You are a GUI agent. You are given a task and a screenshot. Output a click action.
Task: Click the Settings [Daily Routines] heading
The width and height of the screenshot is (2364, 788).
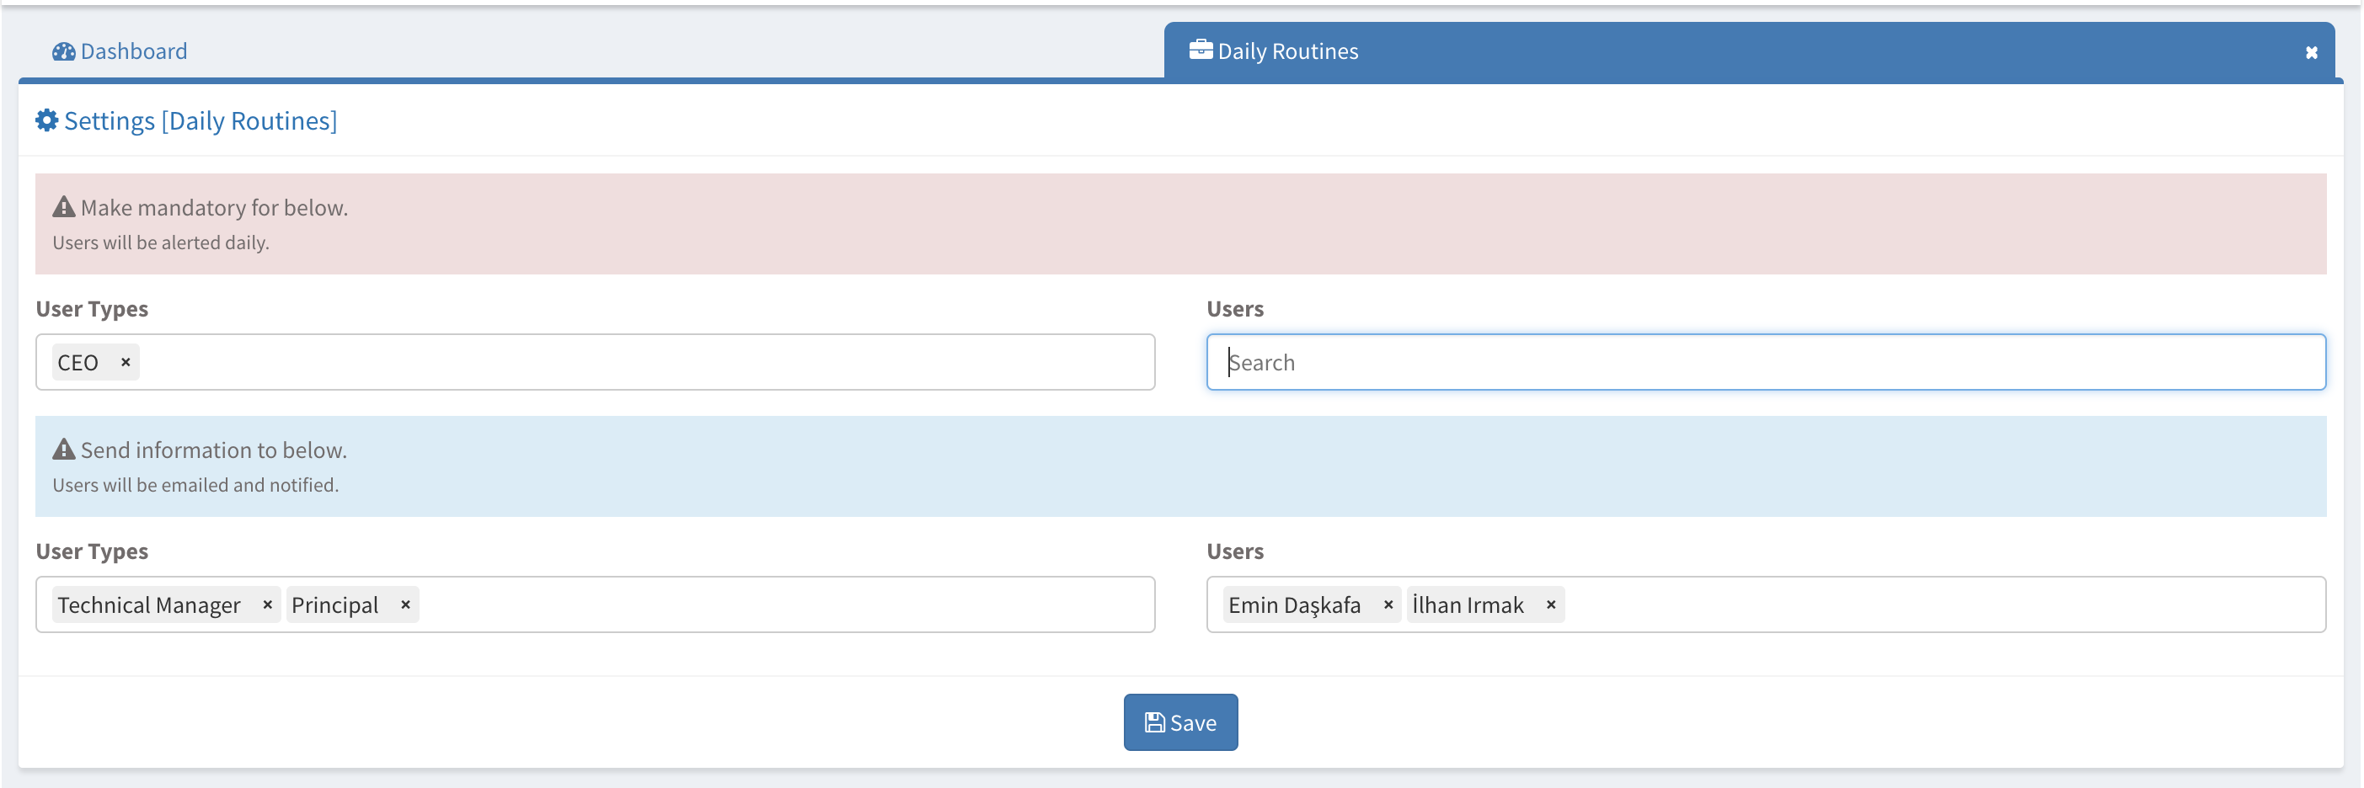(x=200, y=121)
